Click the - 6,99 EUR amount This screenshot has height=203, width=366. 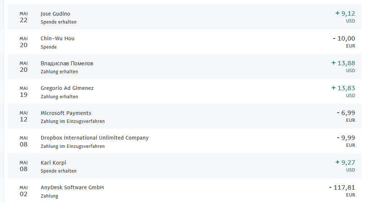coord(346,113)
